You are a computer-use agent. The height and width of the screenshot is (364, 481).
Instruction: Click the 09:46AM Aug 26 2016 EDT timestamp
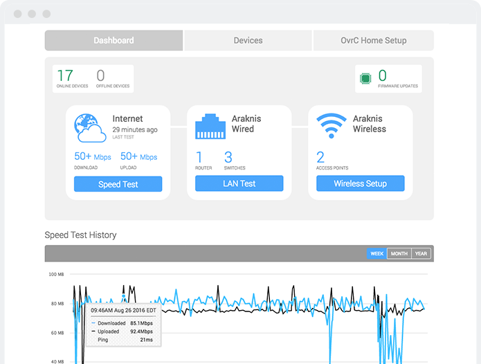click(x=123, y=310)
